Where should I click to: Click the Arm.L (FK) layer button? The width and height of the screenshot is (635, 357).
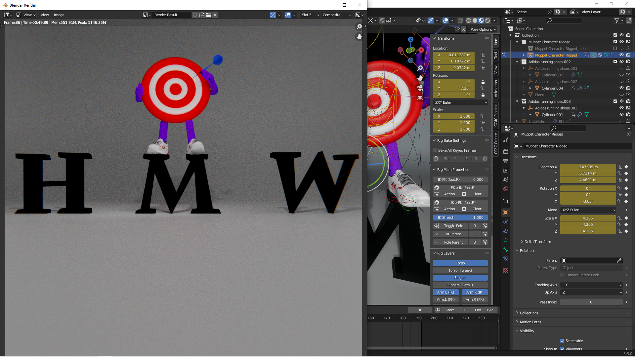click(x=445, y=299)
